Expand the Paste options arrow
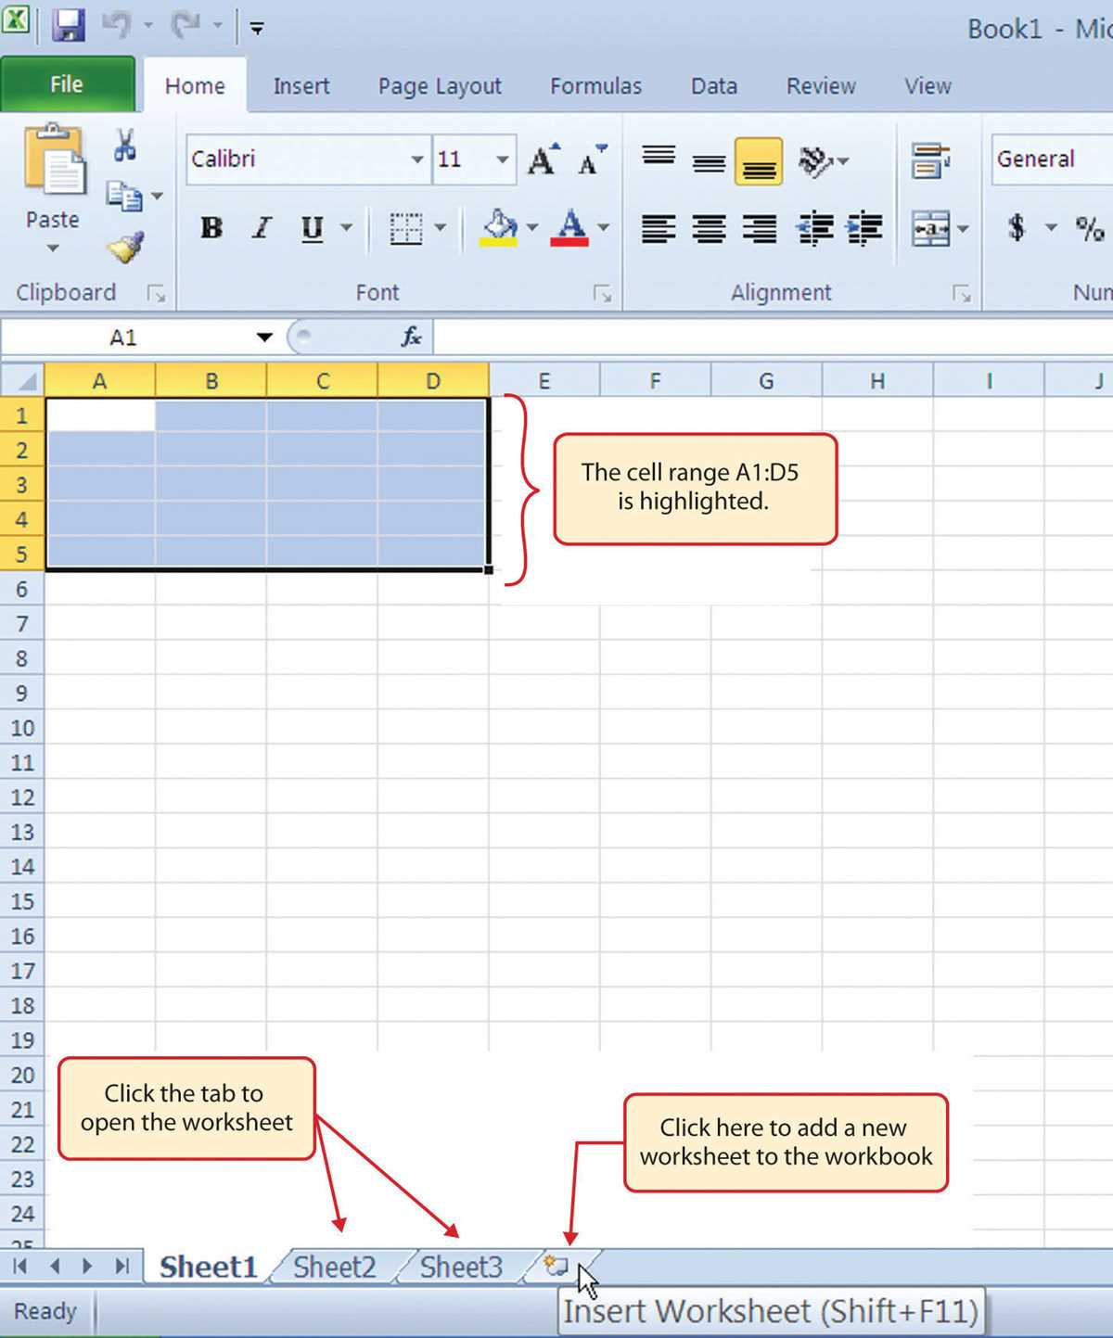 click(53, 248)
